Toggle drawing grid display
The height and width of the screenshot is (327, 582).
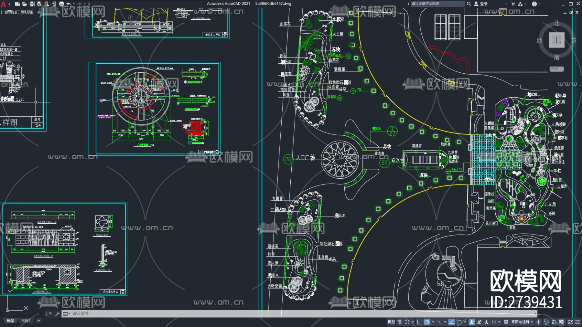coord(399,322)
